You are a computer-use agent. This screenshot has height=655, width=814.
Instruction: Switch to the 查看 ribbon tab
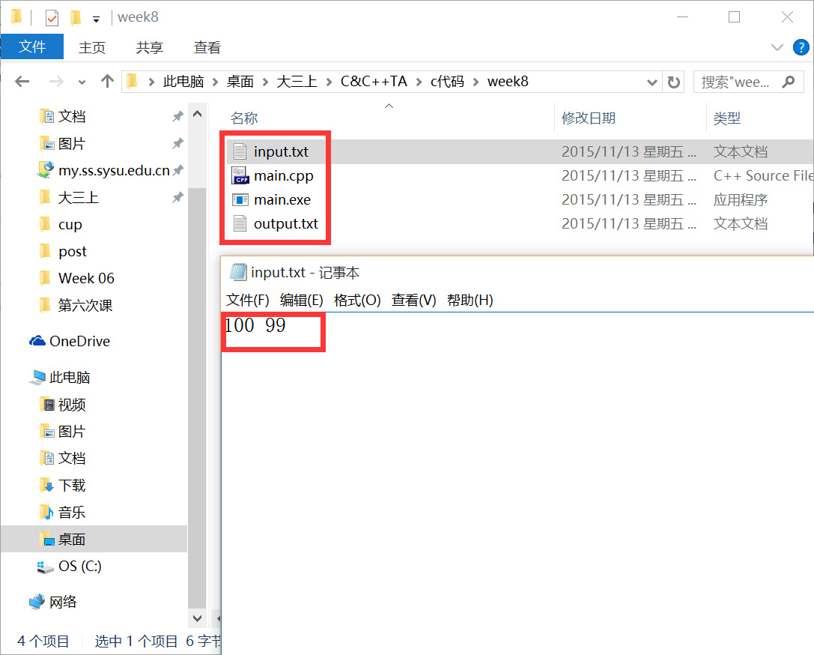pyautogui.click(x=207, y=47)
